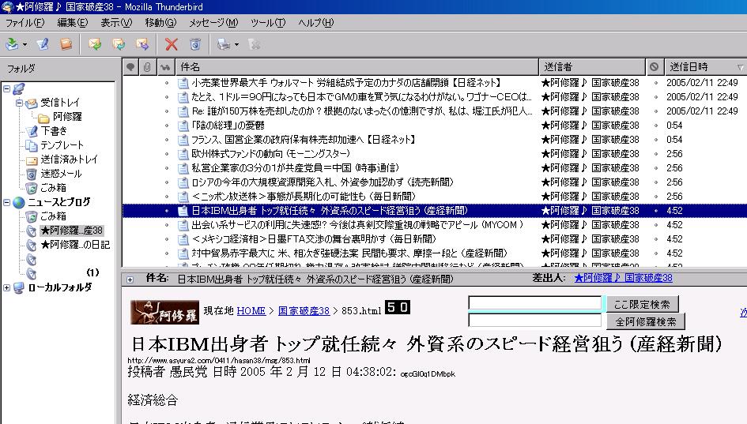Click the Write new message icon
Image resolution: width=747 pixels, height=424 pixels.
tap(43, 44)
